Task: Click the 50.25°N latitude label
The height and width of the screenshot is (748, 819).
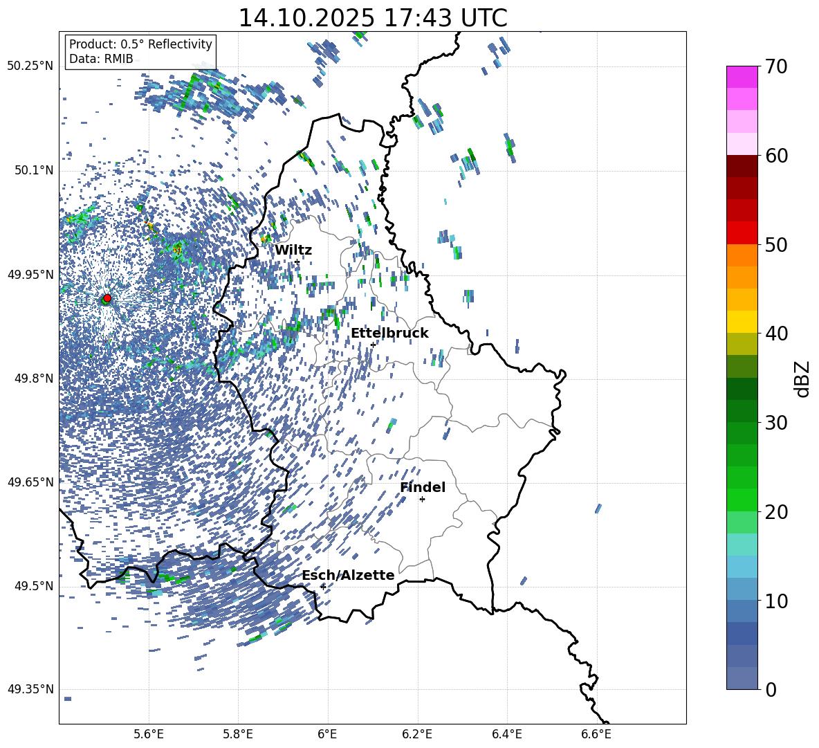Action: pyautogui.click(x=30, y=66)
